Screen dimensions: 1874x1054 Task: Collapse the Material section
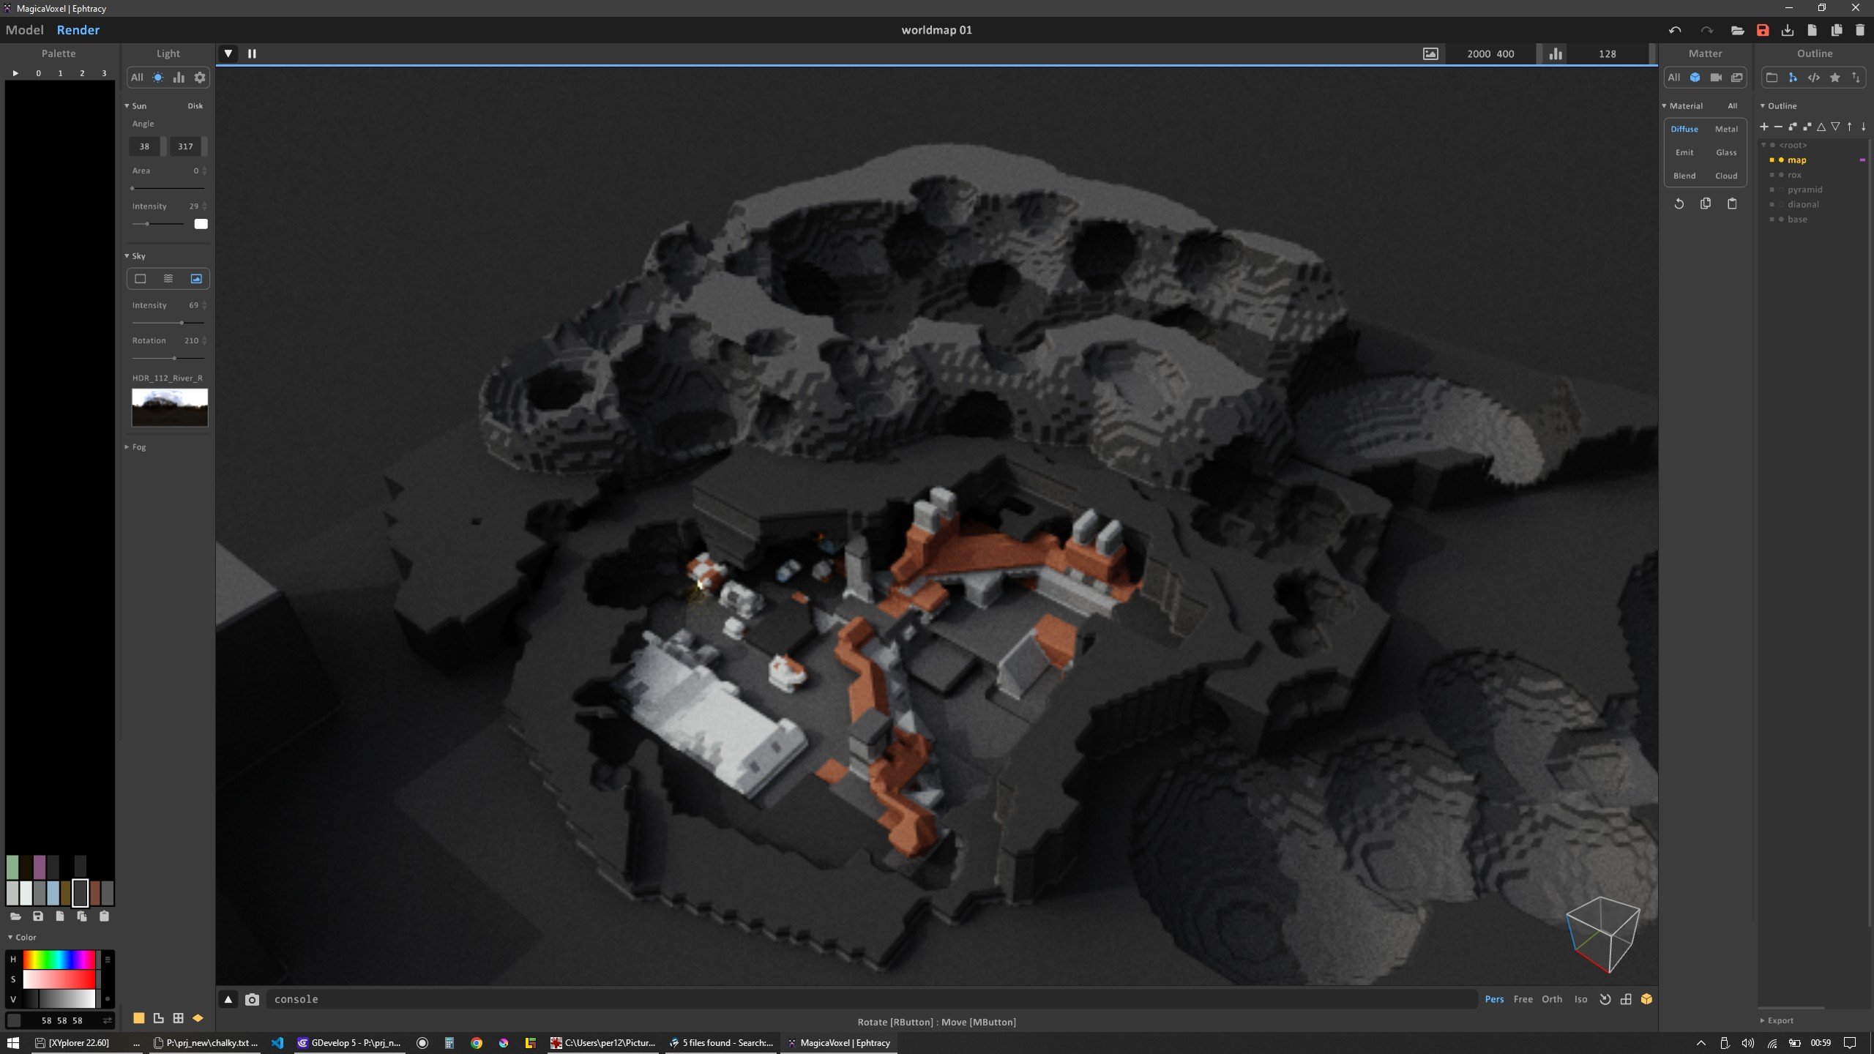pyautogui.click(x=1664, y=105)
